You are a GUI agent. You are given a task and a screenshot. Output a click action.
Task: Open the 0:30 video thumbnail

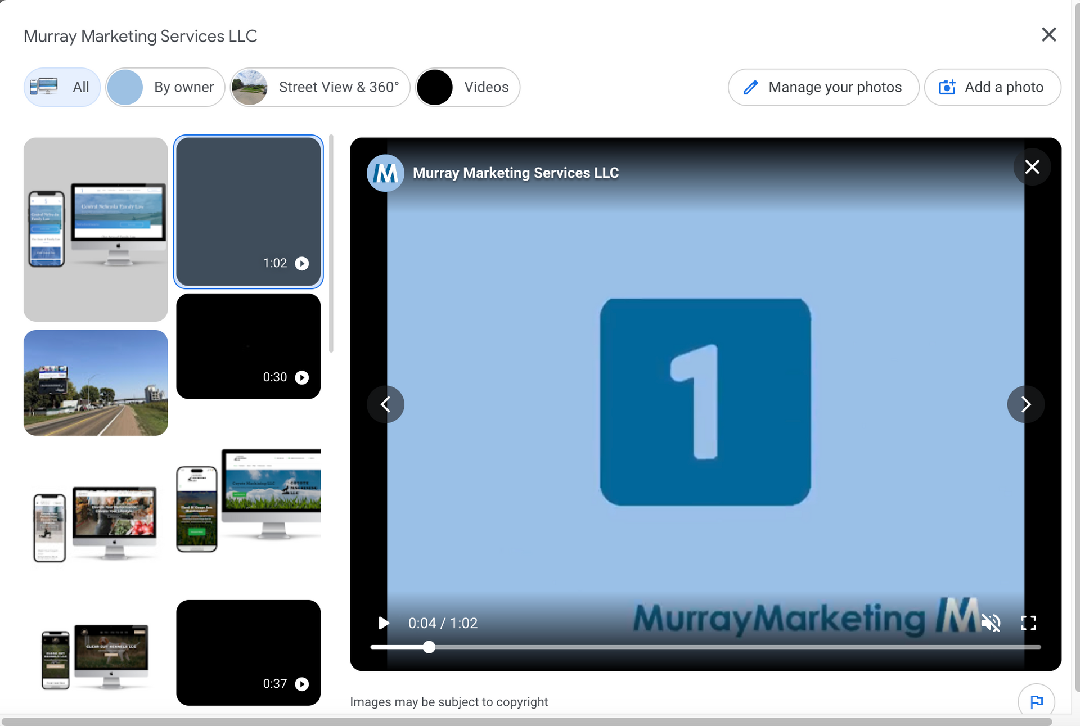pos(248,346)
